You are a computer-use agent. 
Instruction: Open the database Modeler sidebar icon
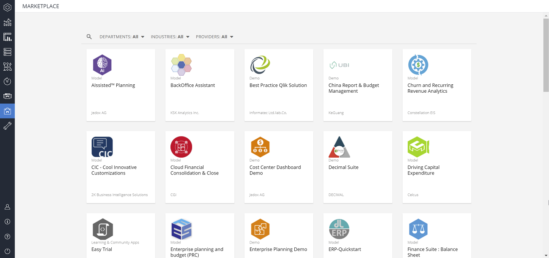click(8, 52)
